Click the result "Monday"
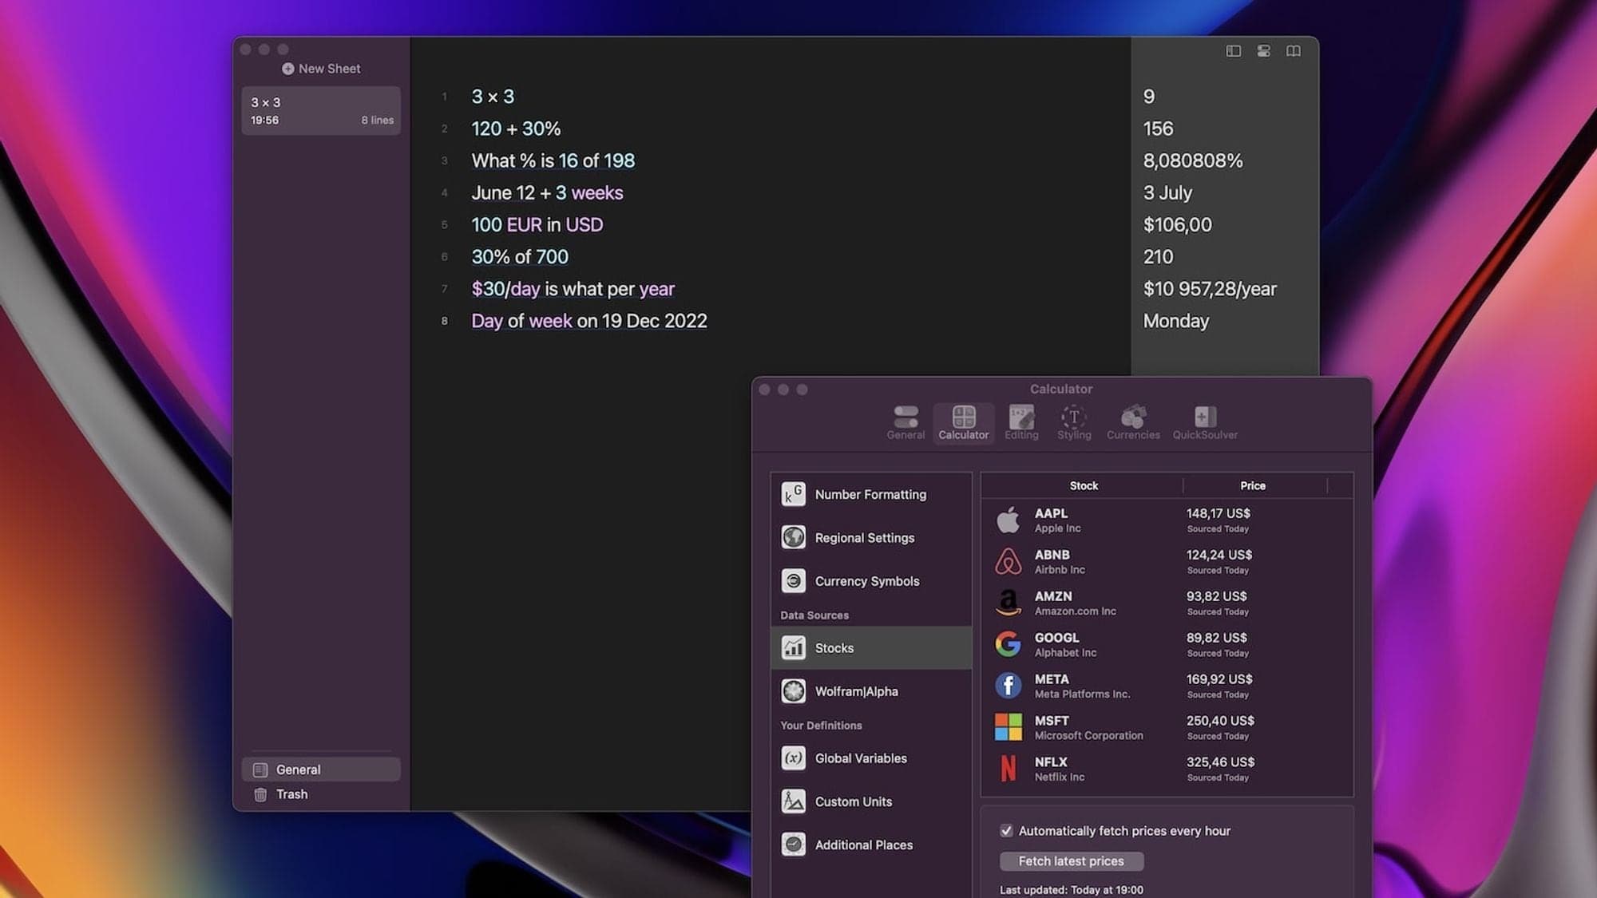Image resolution: width=1597 pixels, height=898 pixels. pos(1175,320)
